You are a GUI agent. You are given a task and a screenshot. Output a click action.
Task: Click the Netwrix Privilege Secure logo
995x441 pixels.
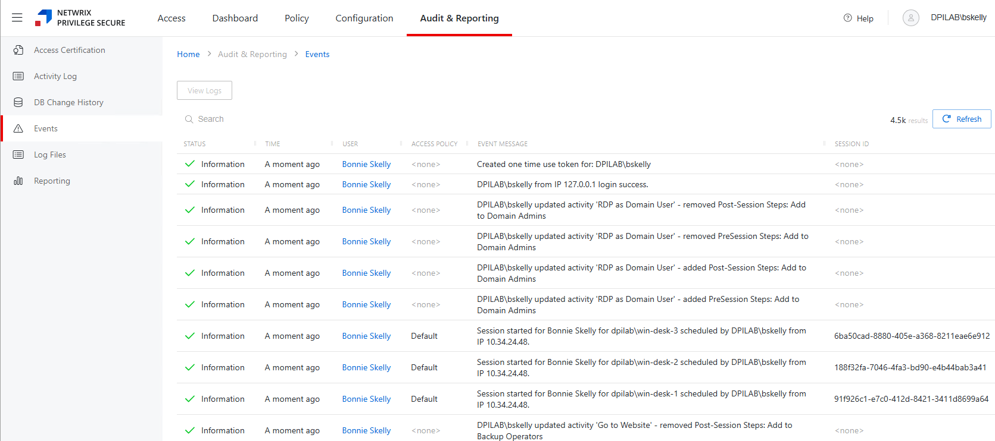coord(80,18)
